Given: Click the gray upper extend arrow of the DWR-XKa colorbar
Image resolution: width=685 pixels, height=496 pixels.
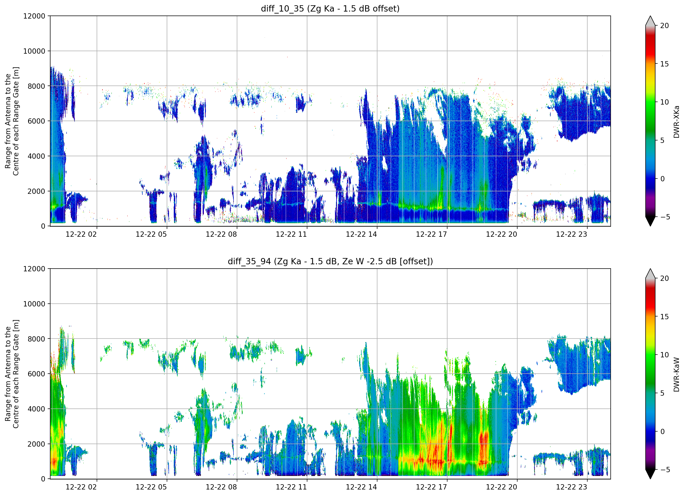Looking at the screenshot, I should pos(650,21).
